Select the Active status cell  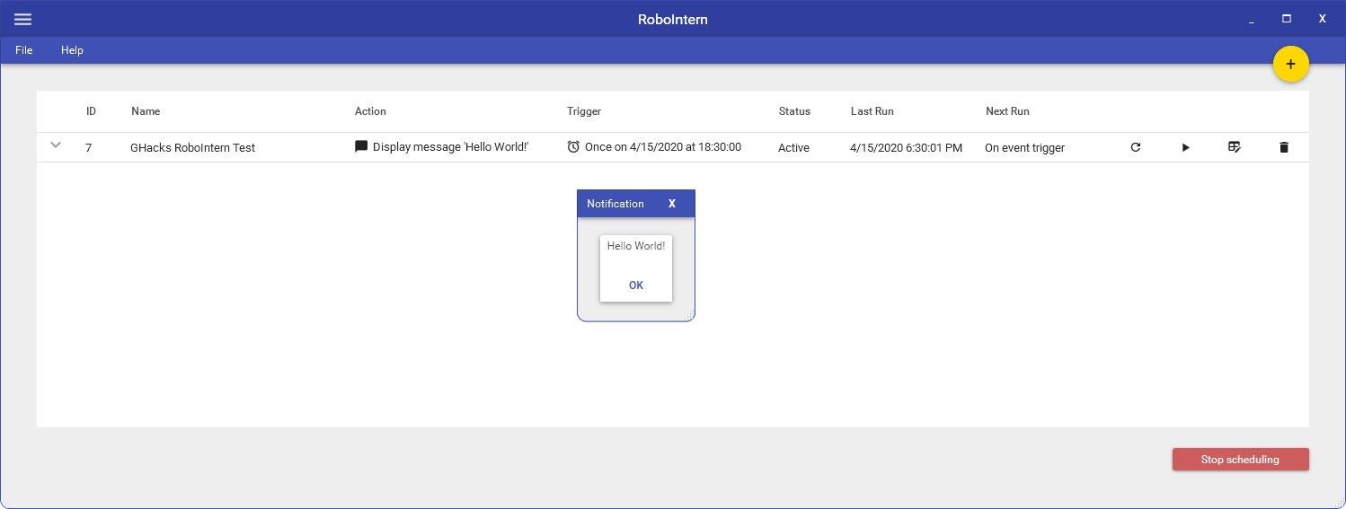tap(793, 147)
